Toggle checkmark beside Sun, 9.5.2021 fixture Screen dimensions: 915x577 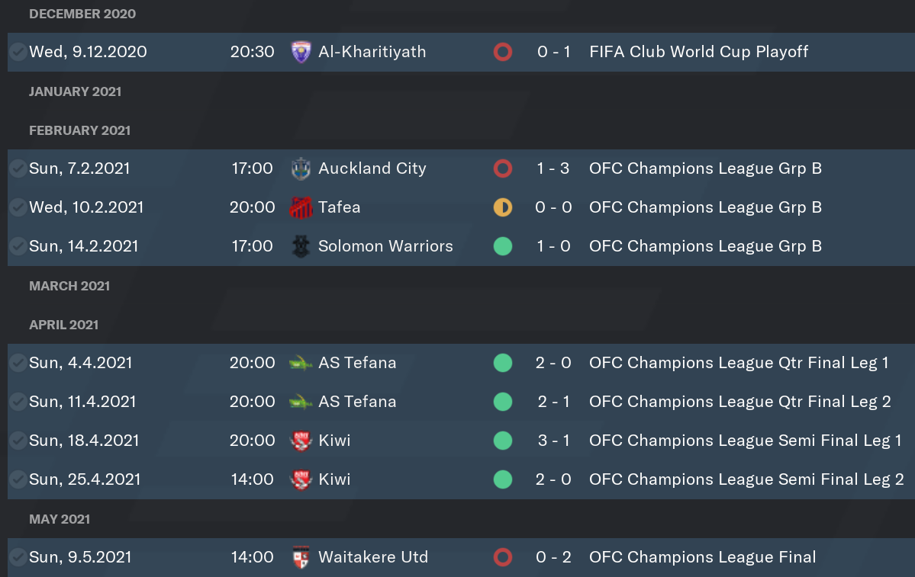(18, 557)
